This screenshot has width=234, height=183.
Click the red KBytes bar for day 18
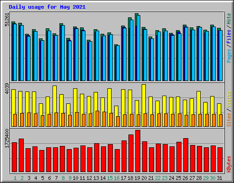[x=131, y=153]
